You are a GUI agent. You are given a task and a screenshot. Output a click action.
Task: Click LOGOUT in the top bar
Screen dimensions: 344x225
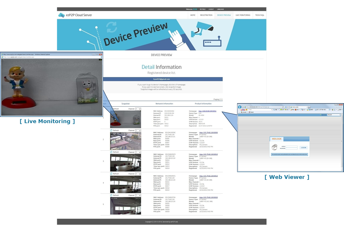(211, 9)
